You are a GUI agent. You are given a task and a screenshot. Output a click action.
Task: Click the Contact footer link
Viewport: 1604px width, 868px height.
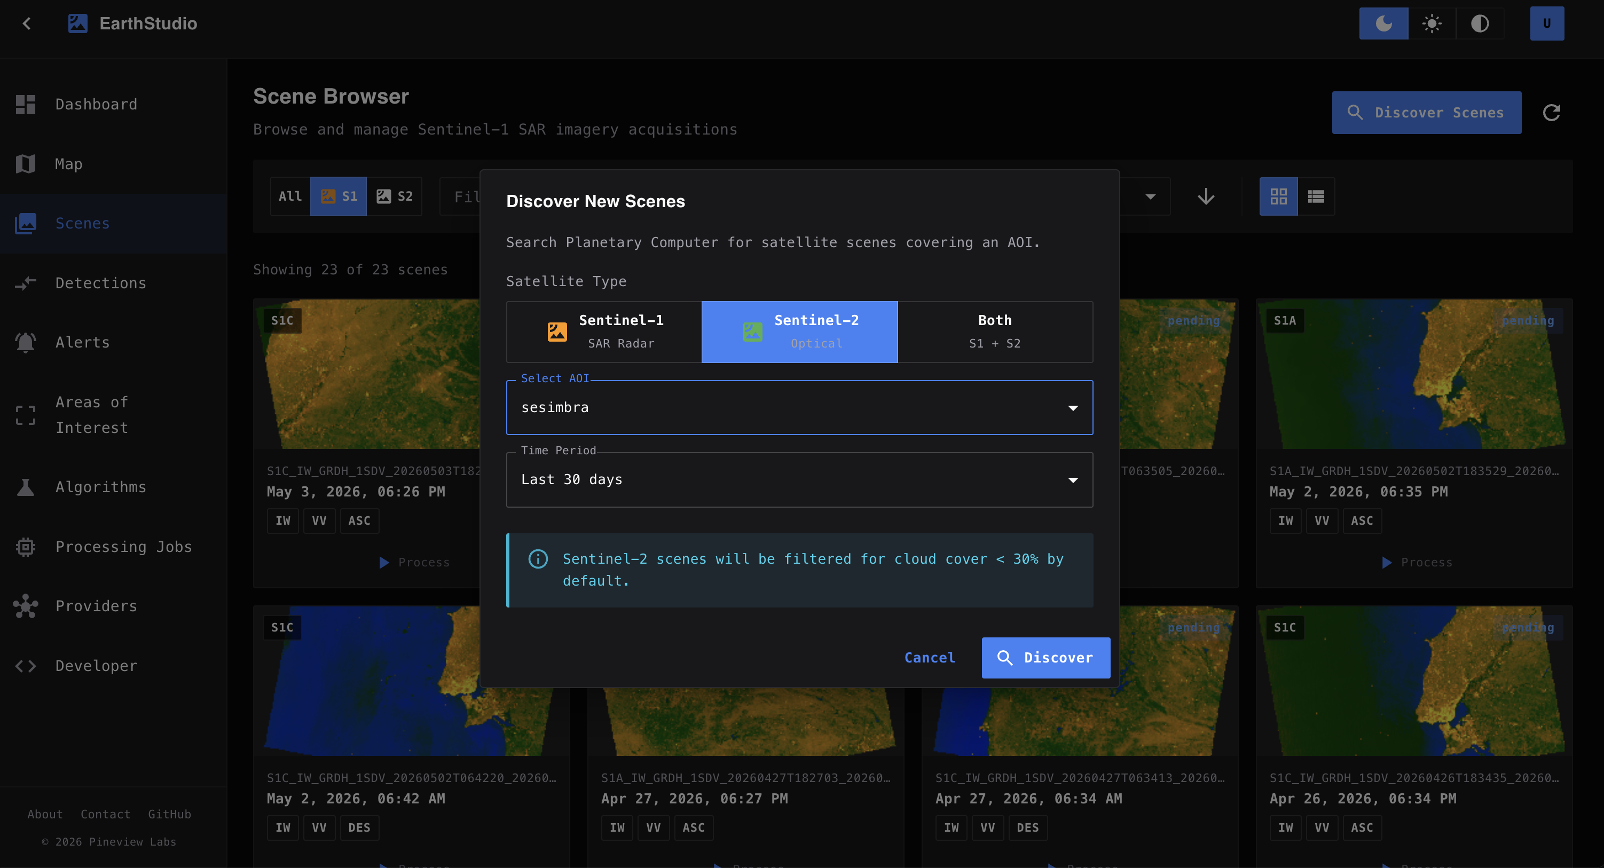point(105,815)
